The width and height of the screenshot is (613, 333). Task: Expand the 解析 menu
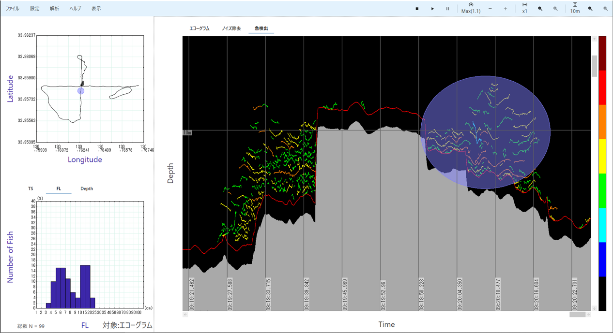(x=54, y=9)
